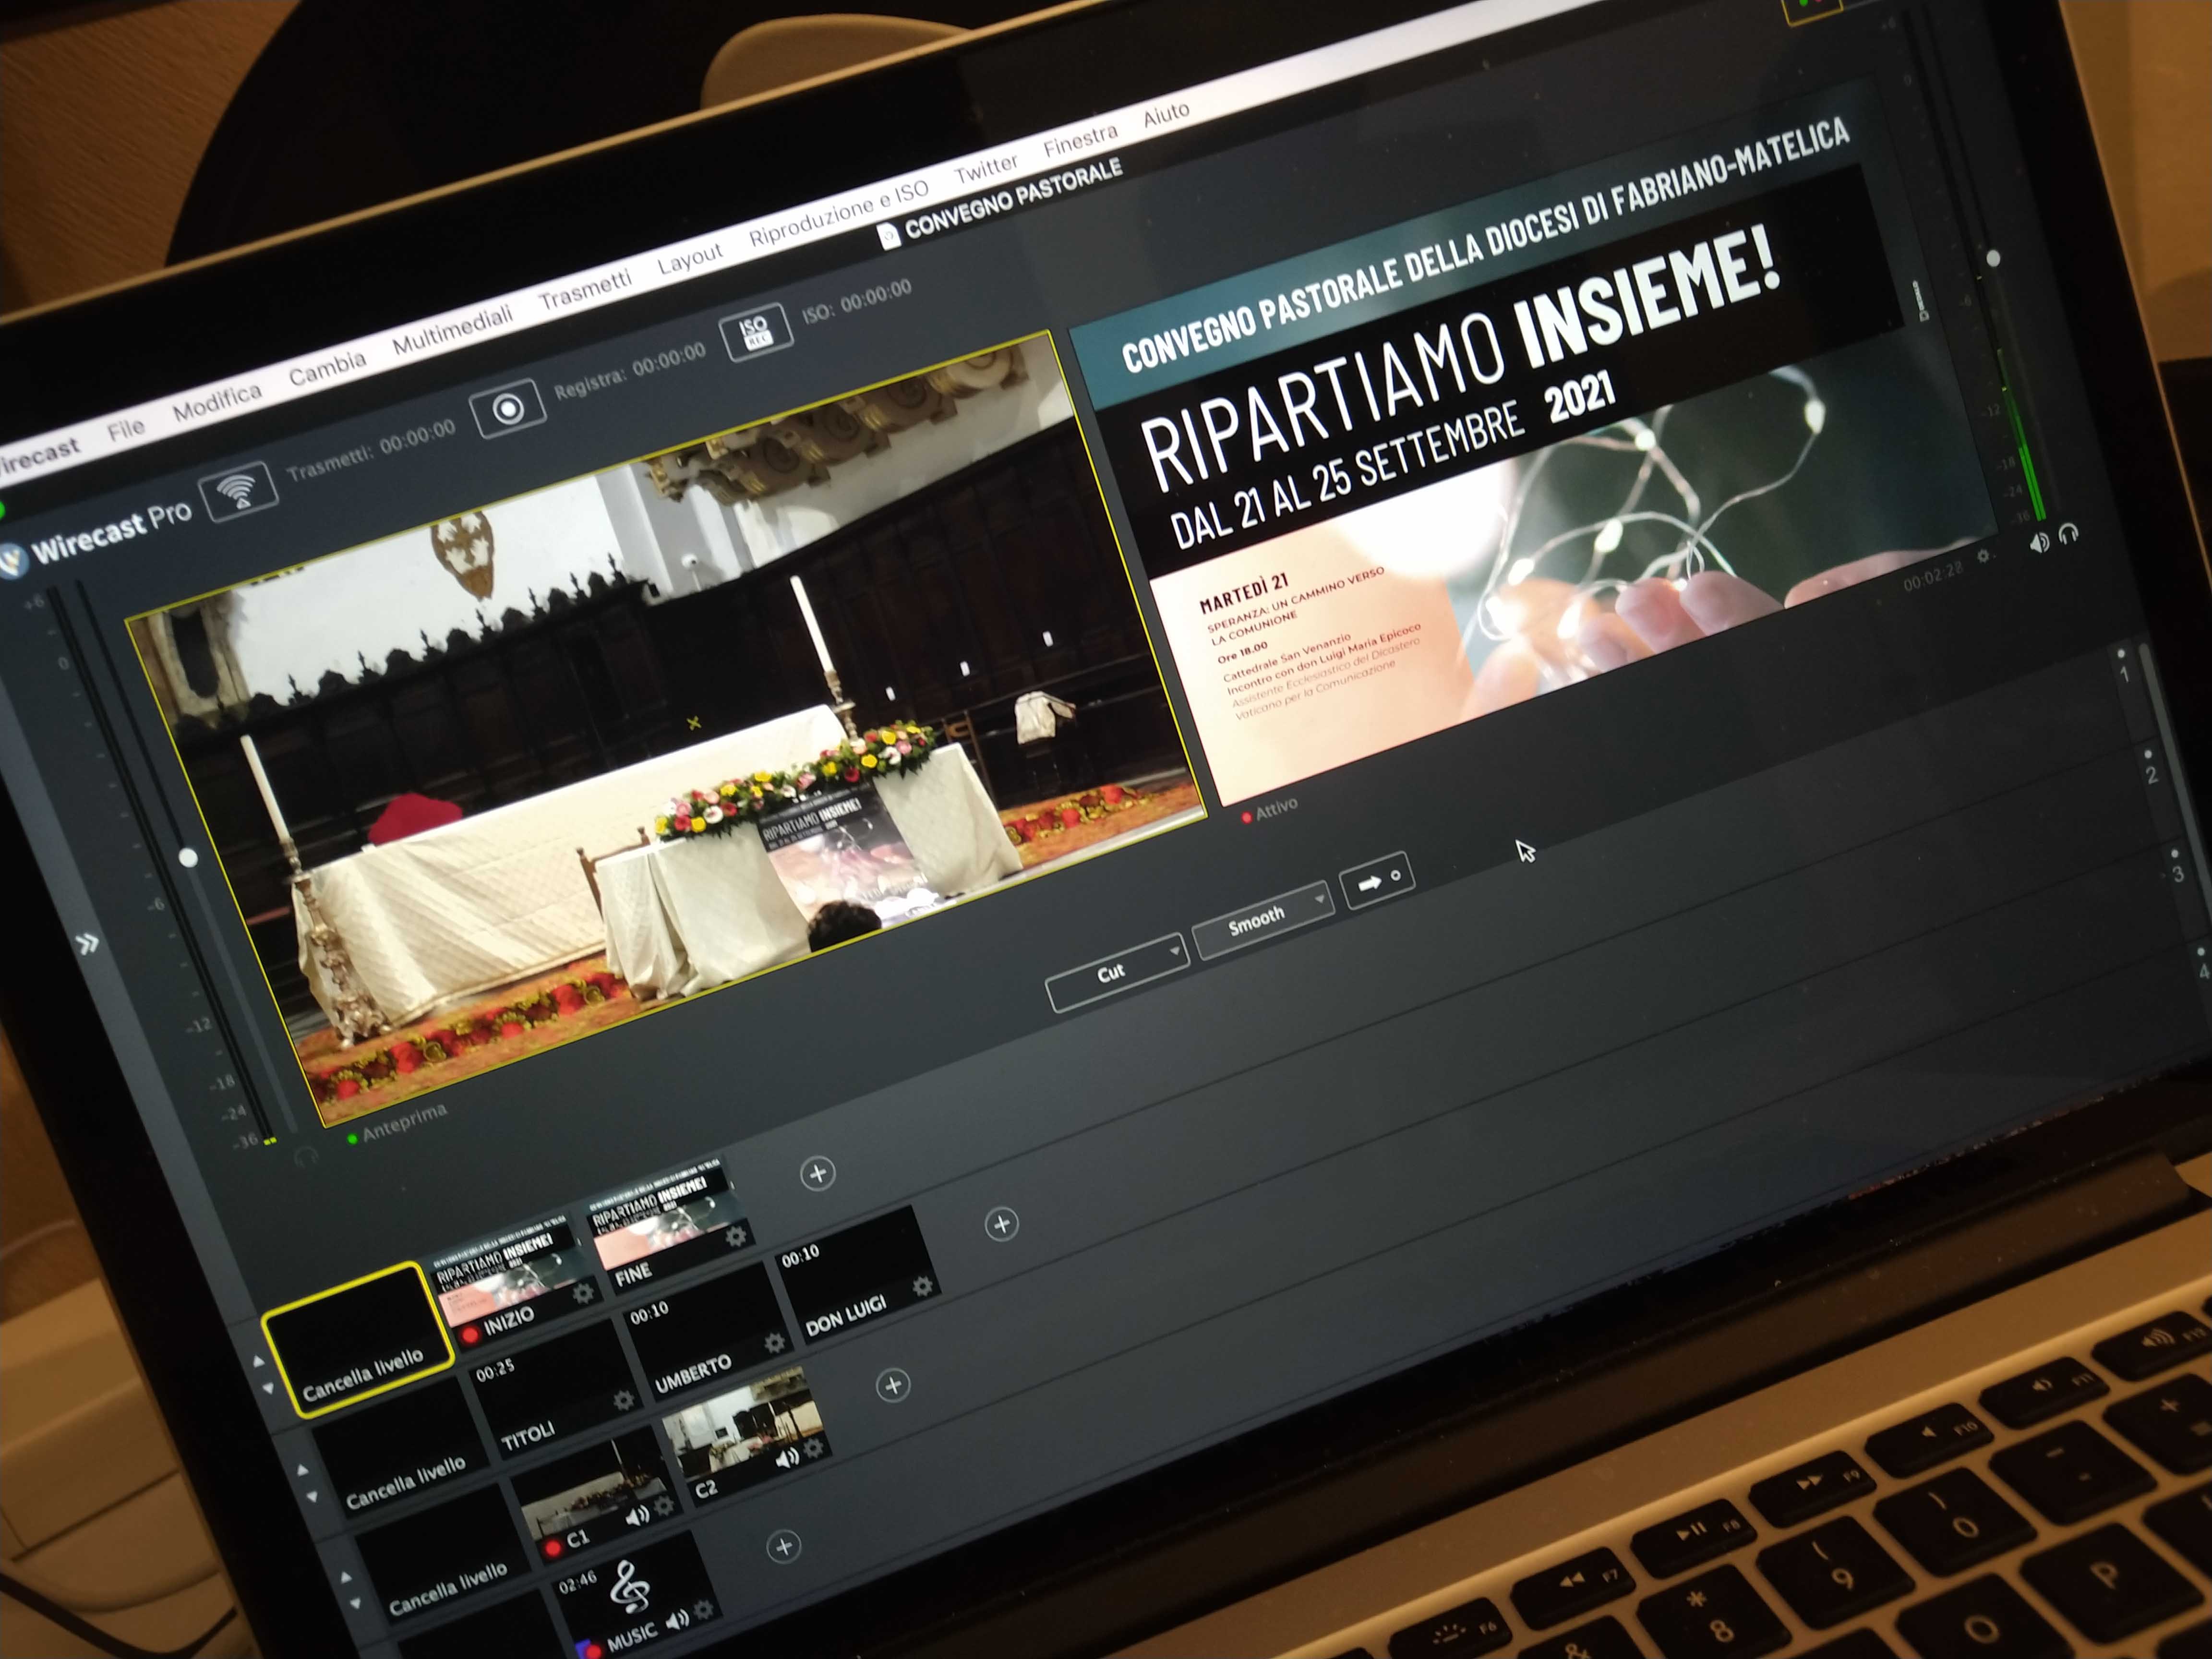Viewport: 2212px width, 1659px height.
Task: Open the Finestra menu
Action: click(x=1080, y=141)
